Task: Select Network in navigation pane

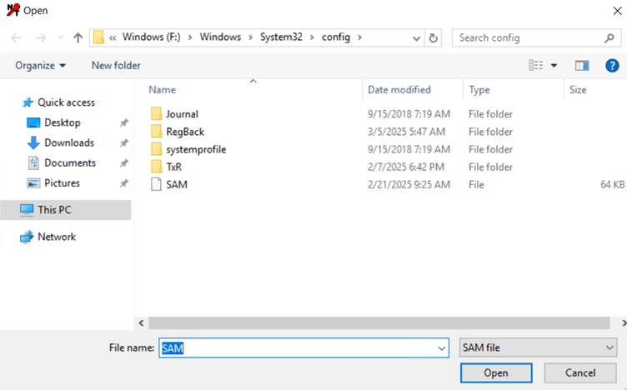Action: pyautogui.click(x=56, y=237)
